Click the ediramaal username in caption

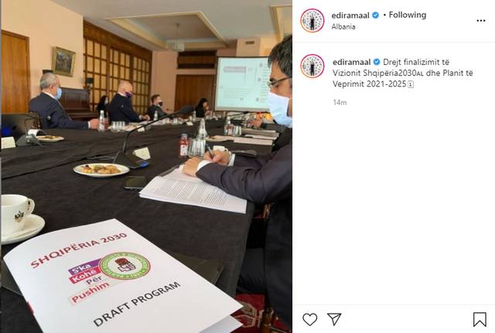click(x=351, y=62)
